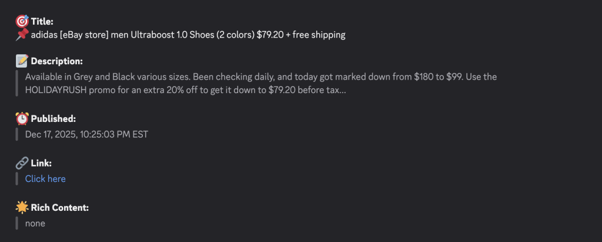Click the alarm clock emoji beside Published
The image size is (602, 242).
22,119
